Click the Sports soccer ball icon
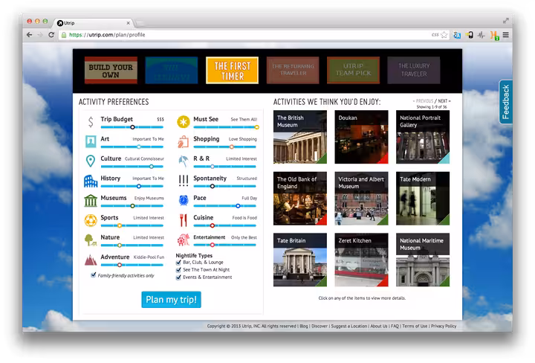Screen dimensions: 535x363 (x=91, y=220)
